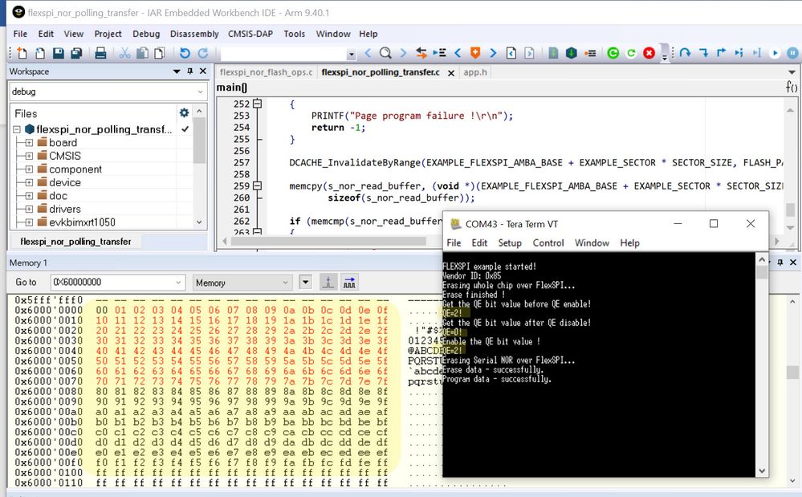The height and width of the screenshot is (497, 802).
Task: Open the Debug menu
Action: 146,34
